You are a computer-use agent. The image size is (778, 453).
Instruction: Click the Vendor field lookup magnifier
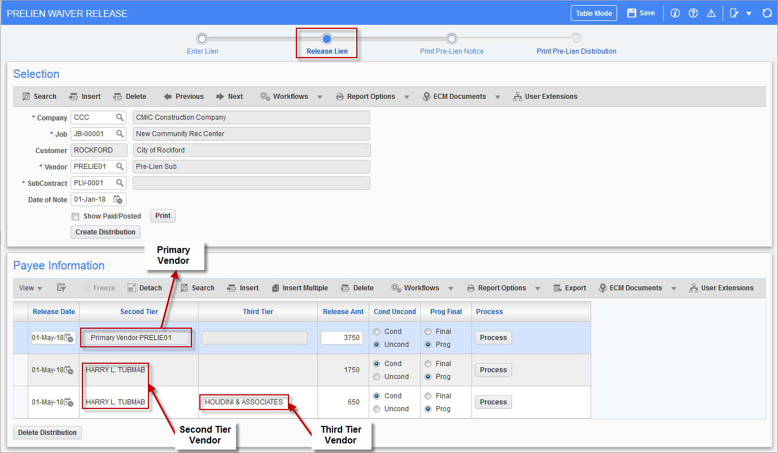point(120,167)
